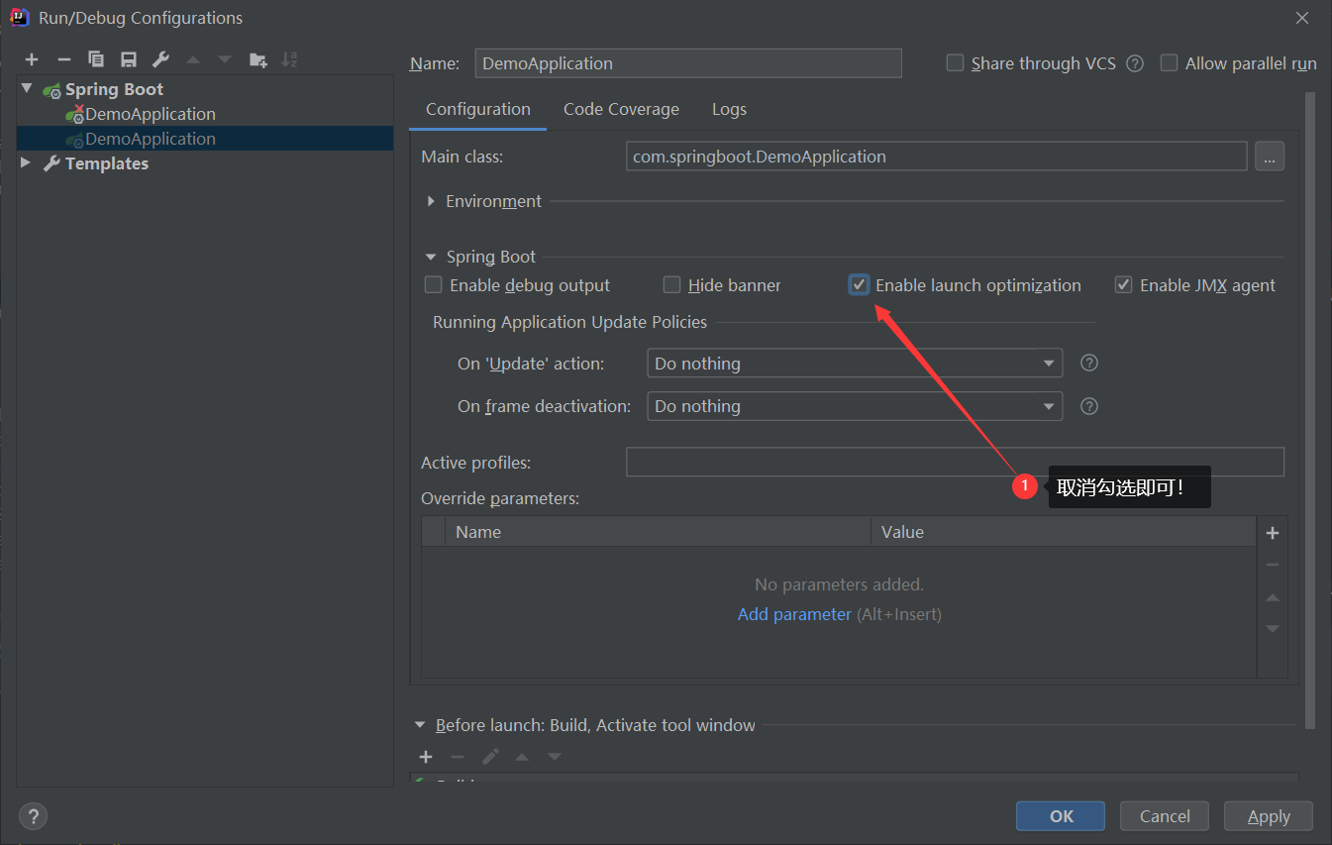Check the Hide banner option

[671, 284]
